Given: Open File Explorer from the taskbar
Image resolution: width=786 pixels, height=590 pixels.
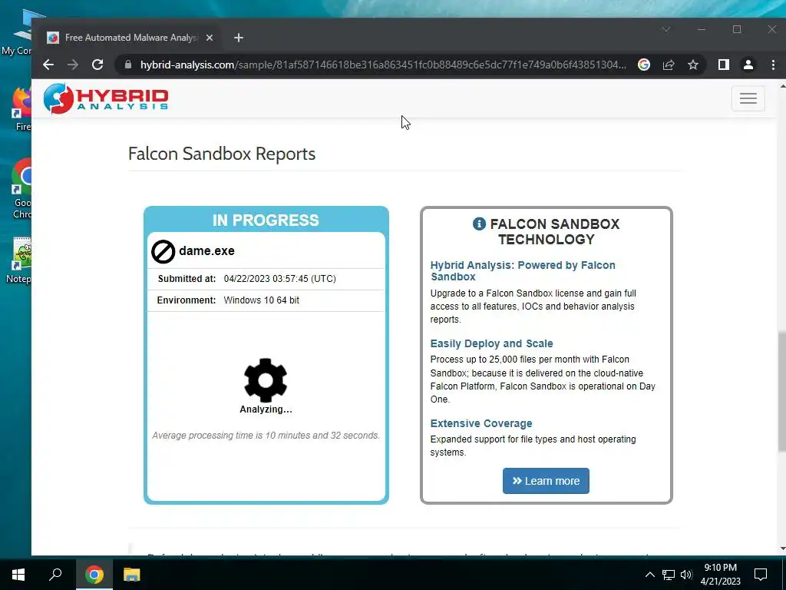Looking at the screenshot, I should coord(132,575).
